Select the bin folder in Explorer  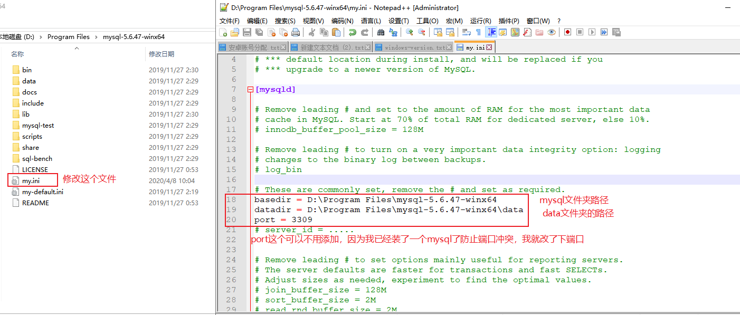pos(27,70)
